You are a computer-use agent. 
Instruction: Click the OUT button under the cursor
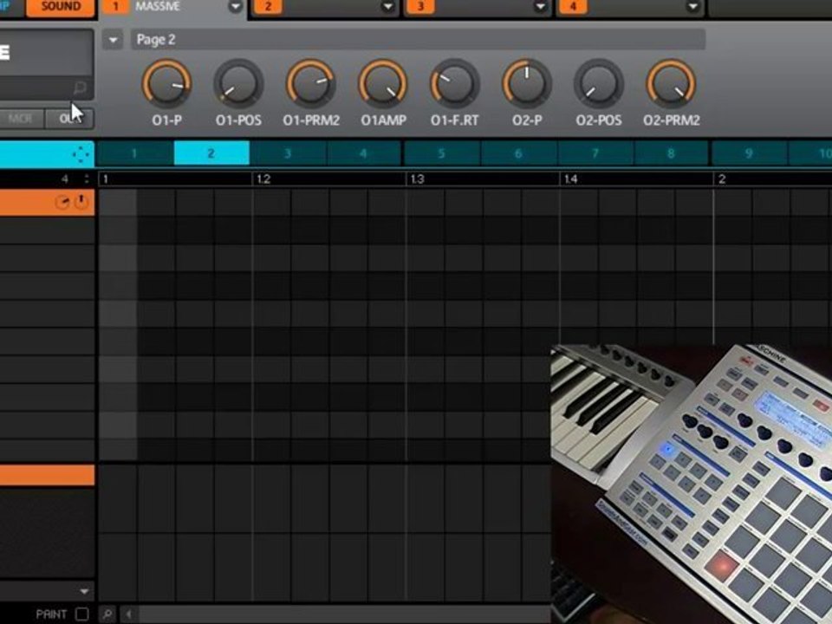[69, 119]
